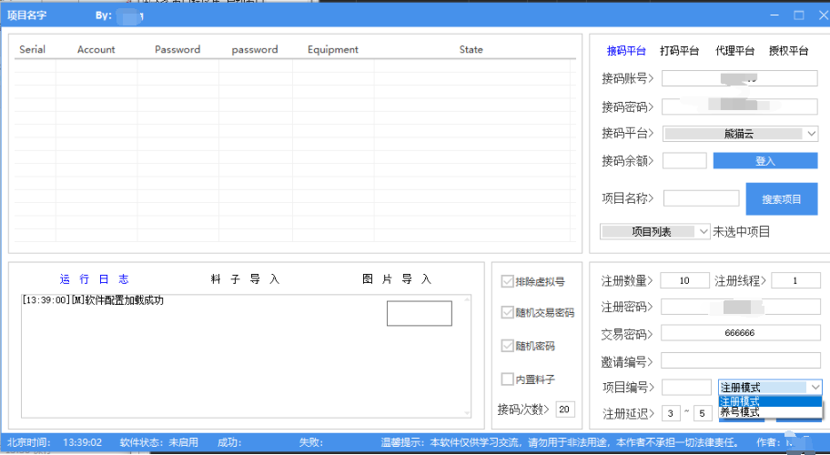Enable the 内置料子 checkbox

click(x=507, y=379)
